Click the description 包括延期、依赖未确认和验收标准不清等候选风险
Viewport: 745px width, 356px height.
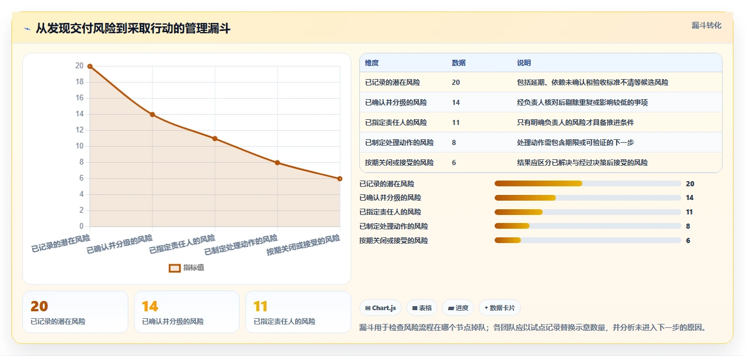click(x=593, y=83)
